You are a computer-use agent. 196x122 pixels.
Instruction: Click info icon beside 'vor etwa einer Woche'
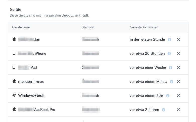tap(170, 68)
